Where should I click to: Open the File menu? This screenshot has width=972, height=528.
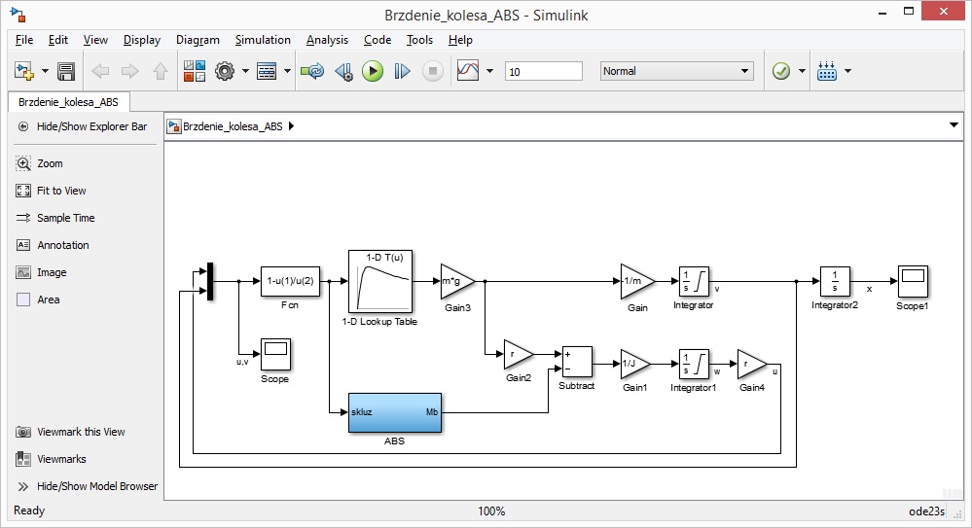pos(24,40)
